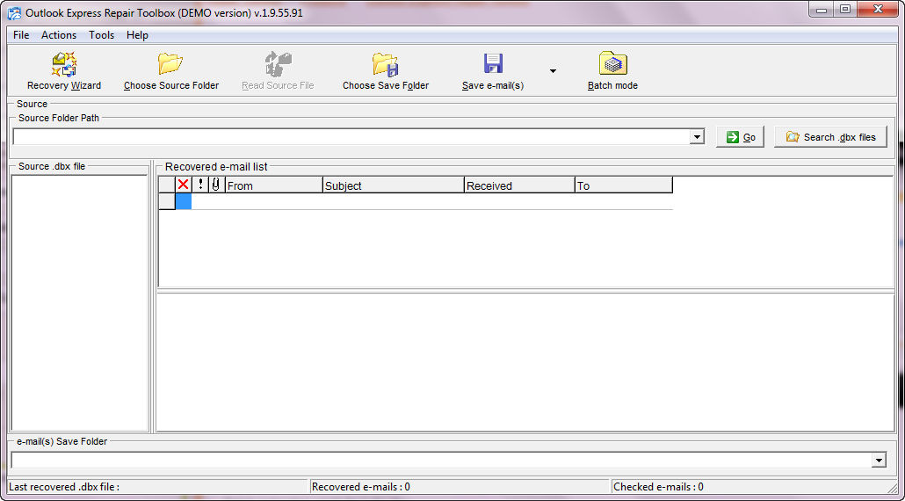Screen dimensions: 905x501
Task: Click the 'Recovered e-mails : 0' status text
Action: (x=361, y=487)
